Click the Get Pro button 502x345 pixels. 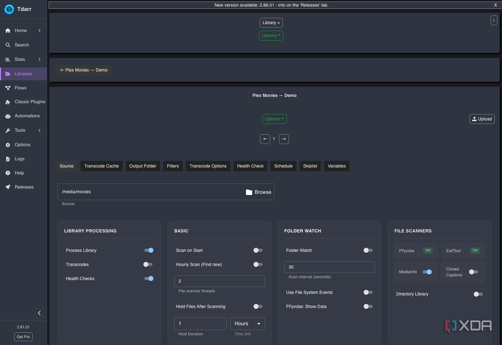point(23,337)
